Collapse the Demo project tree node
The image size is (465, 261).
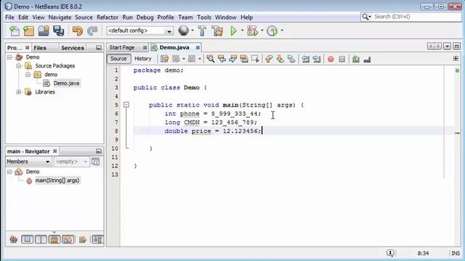pos(9,57)
